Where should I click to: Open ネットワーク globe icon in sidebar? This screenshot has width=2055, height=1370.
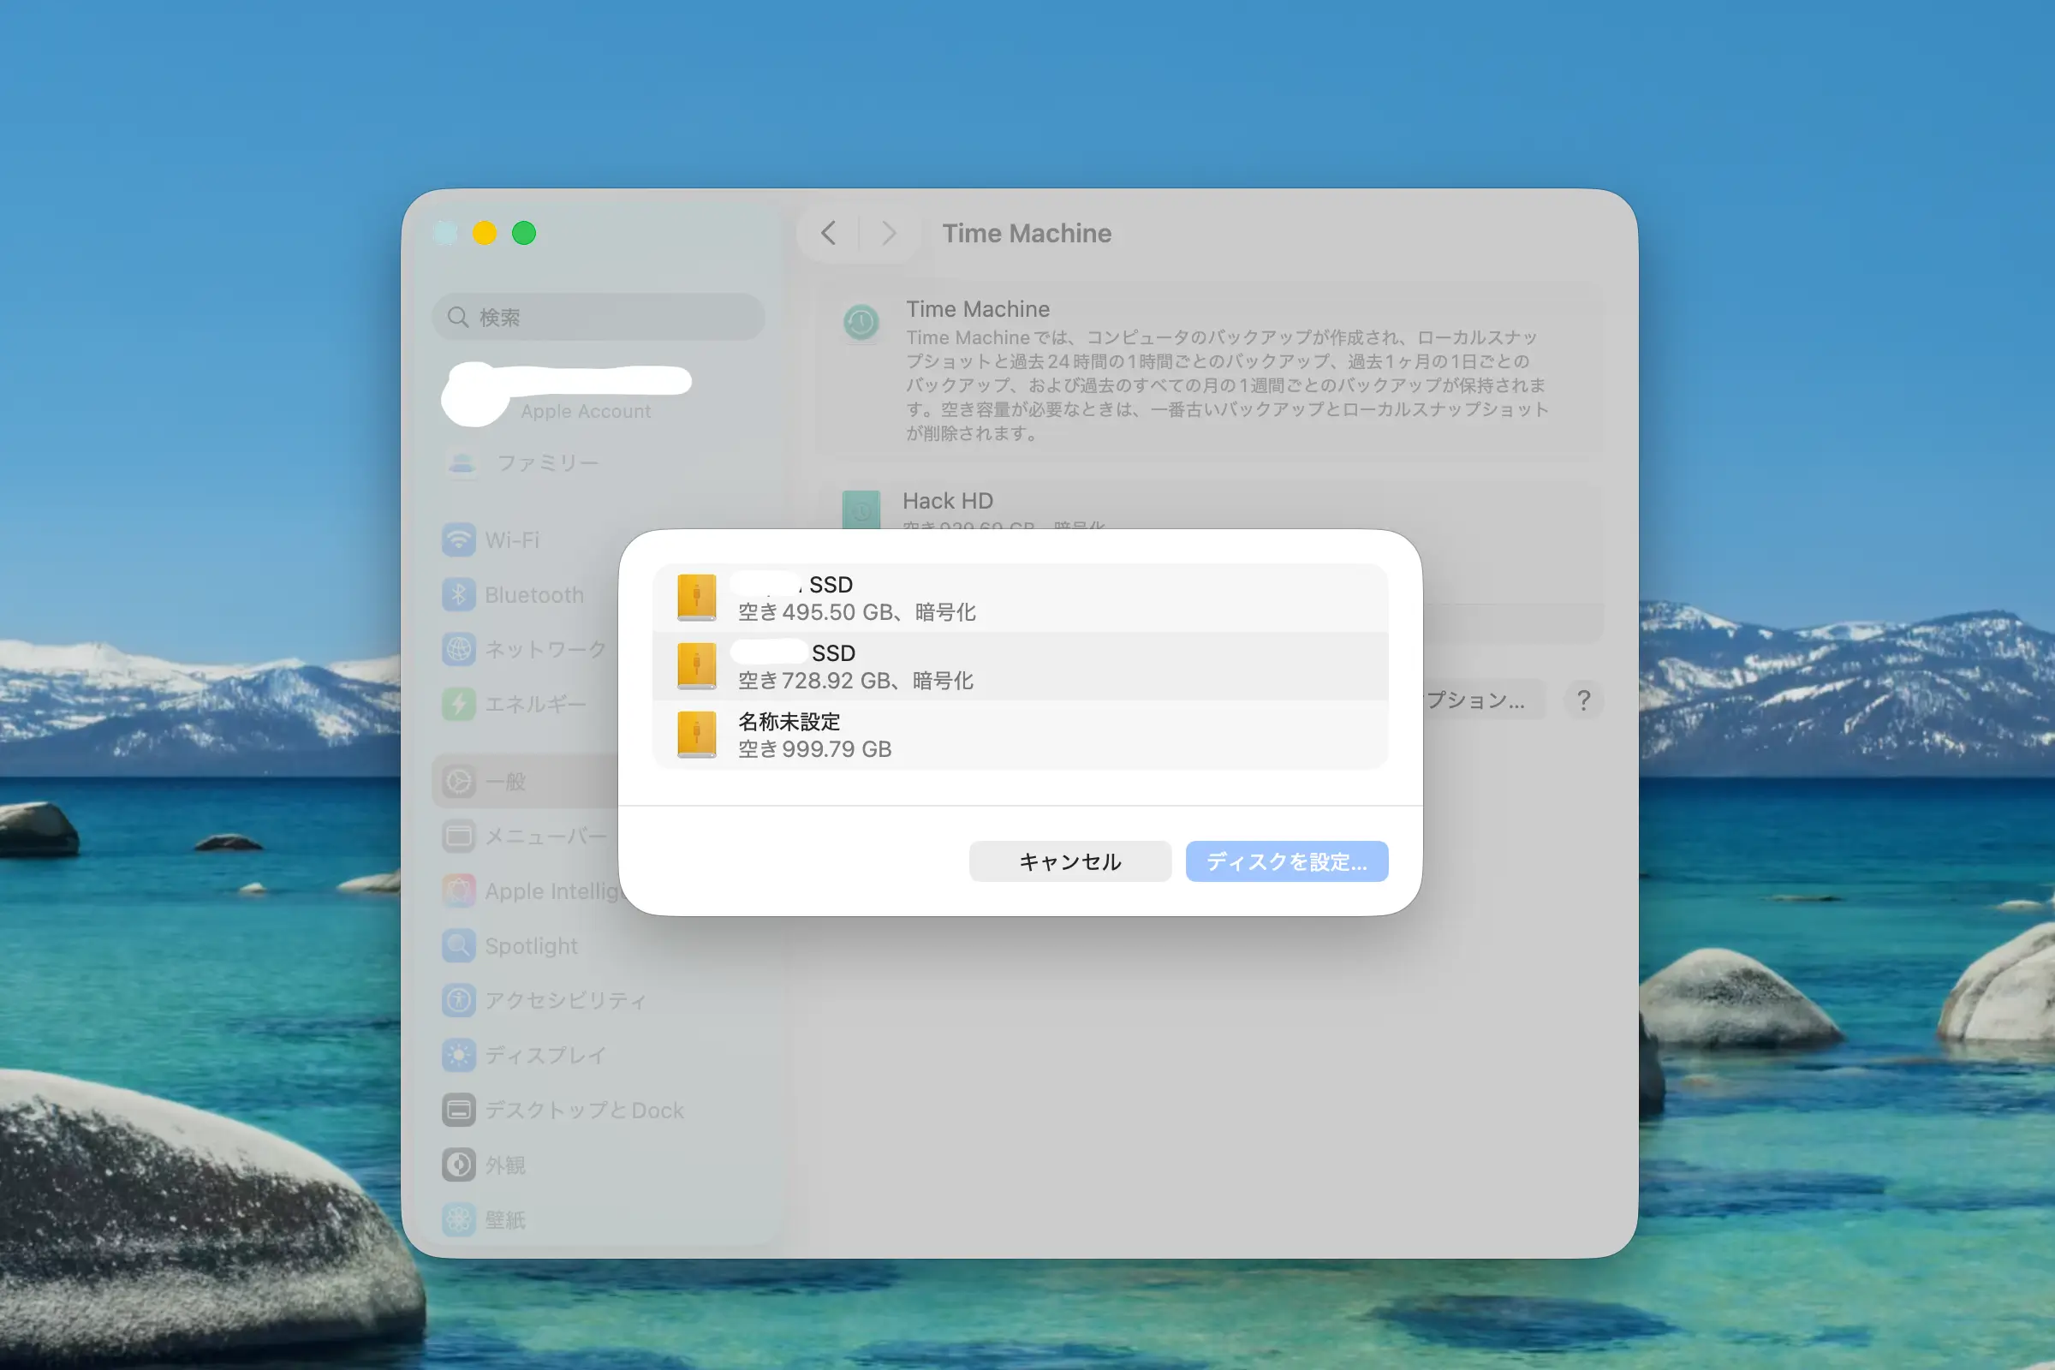(459, 649)
